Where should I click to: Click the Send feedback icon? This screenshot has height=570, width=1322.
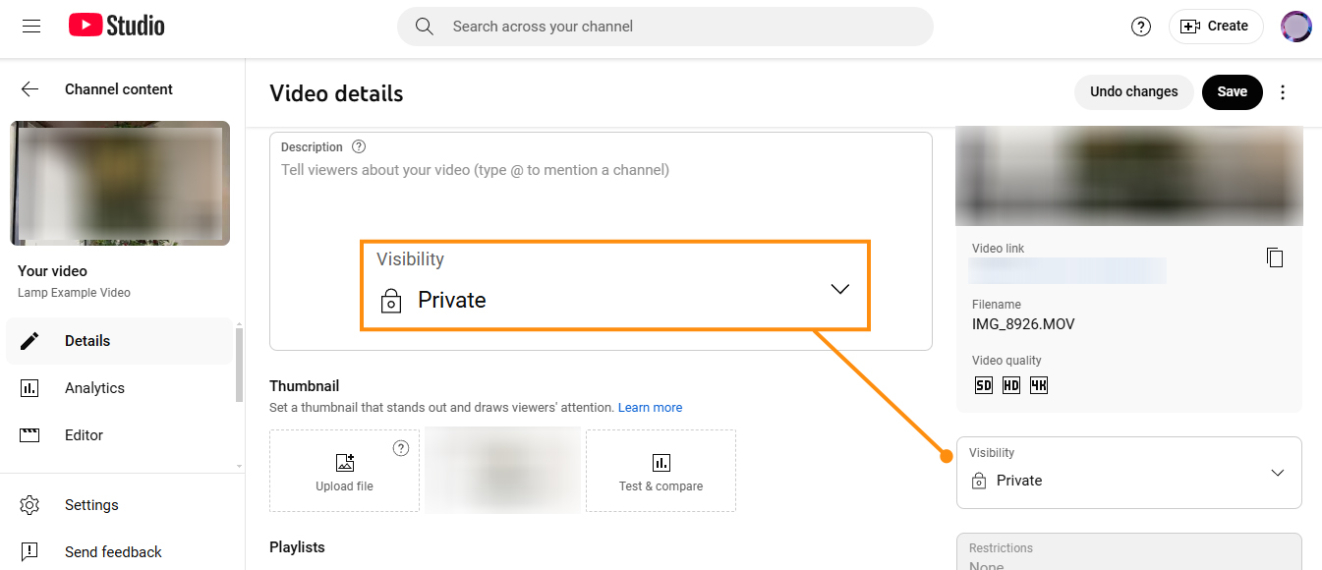(30, 551)
